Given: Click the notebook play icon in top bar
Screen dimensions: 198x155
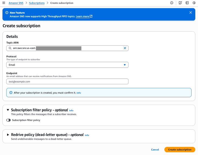Looking at the screenshot, I should [x=187, y=3].
